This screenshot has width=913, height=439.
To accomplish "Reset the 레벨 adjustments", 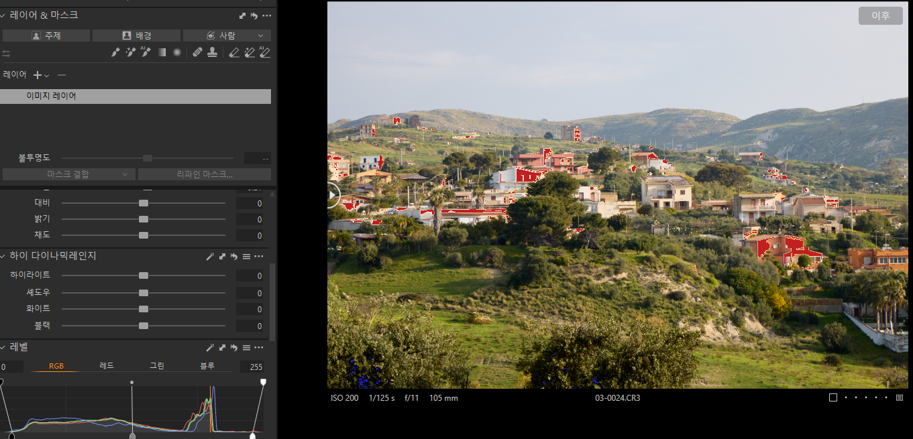I will click(x=234, y=347).
